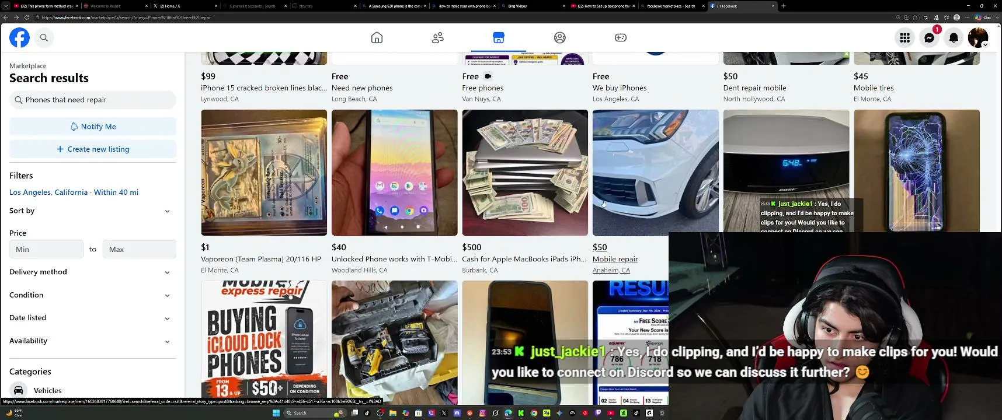Launch Discord from the taskbar
1002x420 pixels.
(x=457, y=413)
